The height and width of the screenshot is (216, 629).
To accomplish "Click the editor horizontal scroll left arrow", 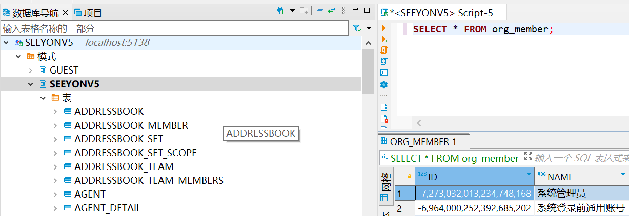I will click(418, 123).
